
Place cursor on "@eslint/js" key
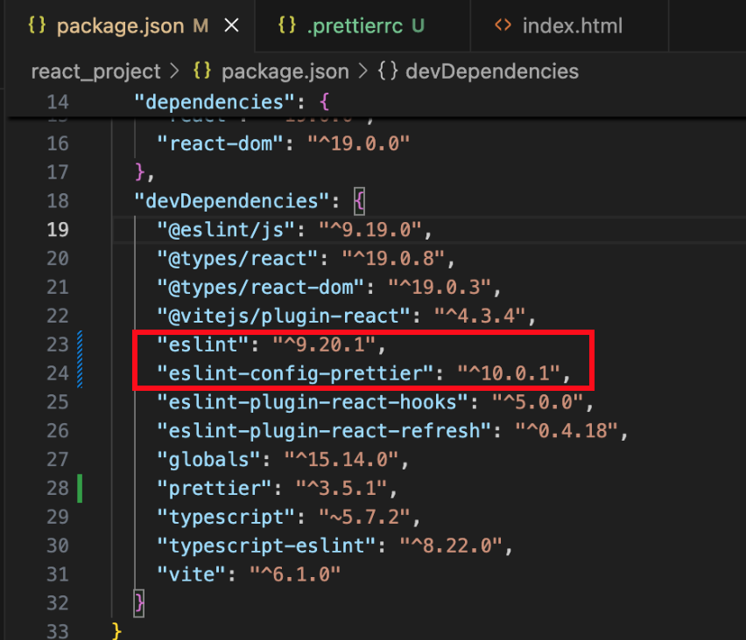(x=227, y=230)
